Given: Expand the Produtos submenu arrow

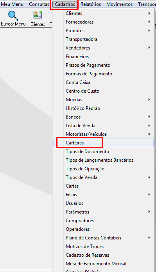Looking at the screenshot, I should click(x=149, y=31).
